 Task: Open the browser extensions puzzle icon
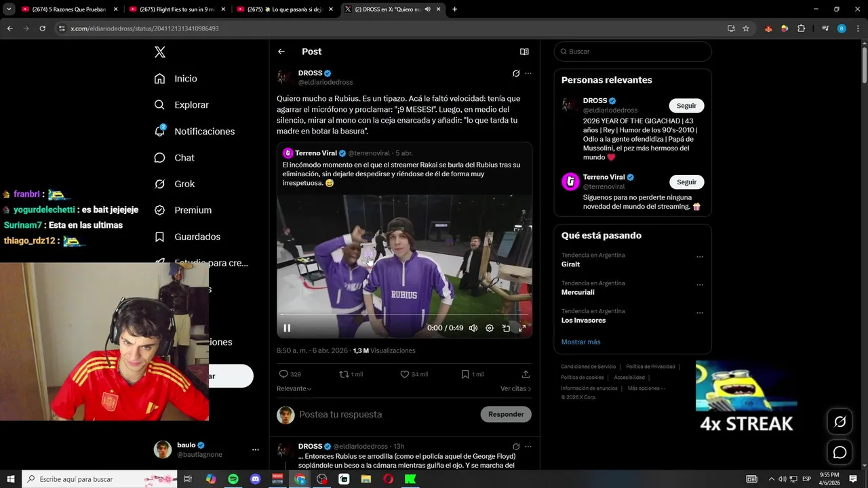point(802,28)
